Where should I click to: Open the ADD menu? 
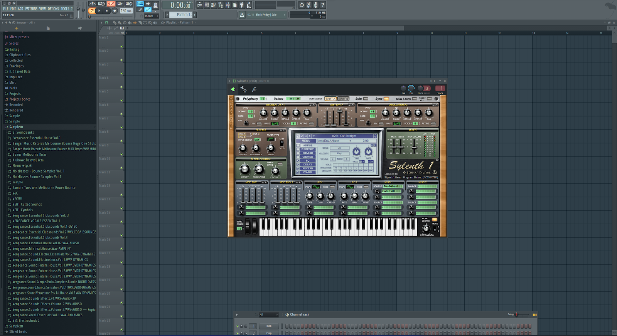[20, 8]
